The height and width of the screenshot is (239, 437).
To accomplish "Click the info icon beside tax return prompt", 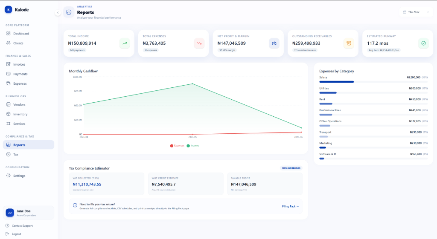I will pos(75,205).
